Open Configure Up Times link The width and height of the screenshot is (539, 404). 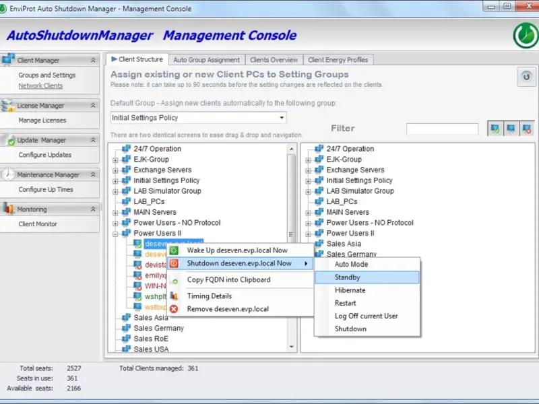pos(46,189)
